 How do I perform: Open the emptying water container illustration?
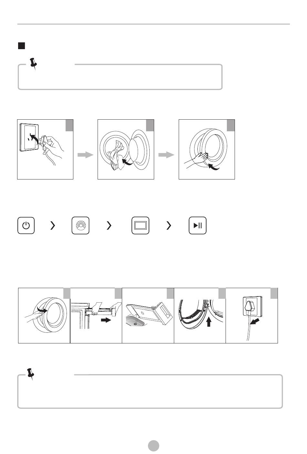148,315
